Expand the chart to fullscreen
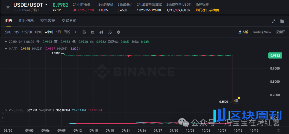Viewport: 289px width, 134px height. point(273,21)
